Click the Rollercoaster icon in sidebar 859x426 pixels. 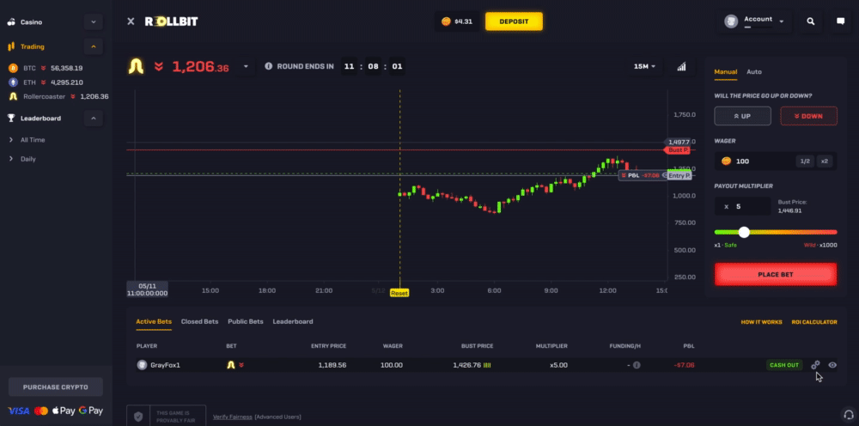point(13,96)
